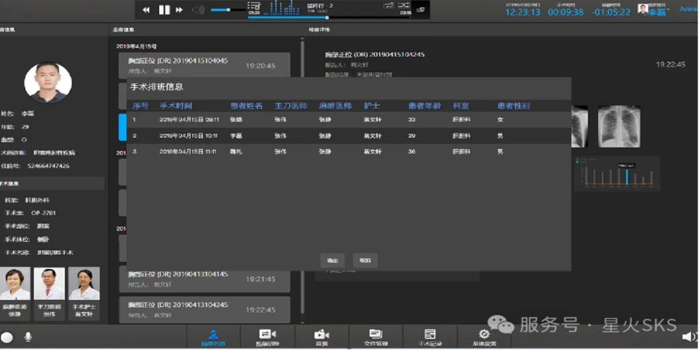This screenshot has width=699, height=350.
Task: Toggle shuffle playback mode
Action: point(404,5)
